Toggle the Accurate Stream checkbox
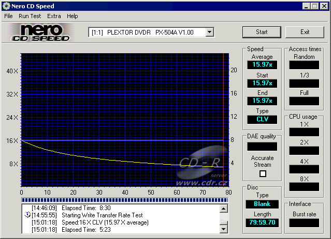Image resolution: width=331 pixels, height=239 pixels. click(x=263, y=174)
